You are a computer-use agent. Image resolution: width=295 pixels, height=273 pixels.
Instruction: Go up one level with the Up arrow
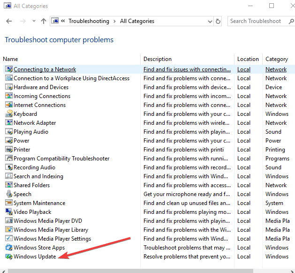pyautogui.click(x=44, y=21)
